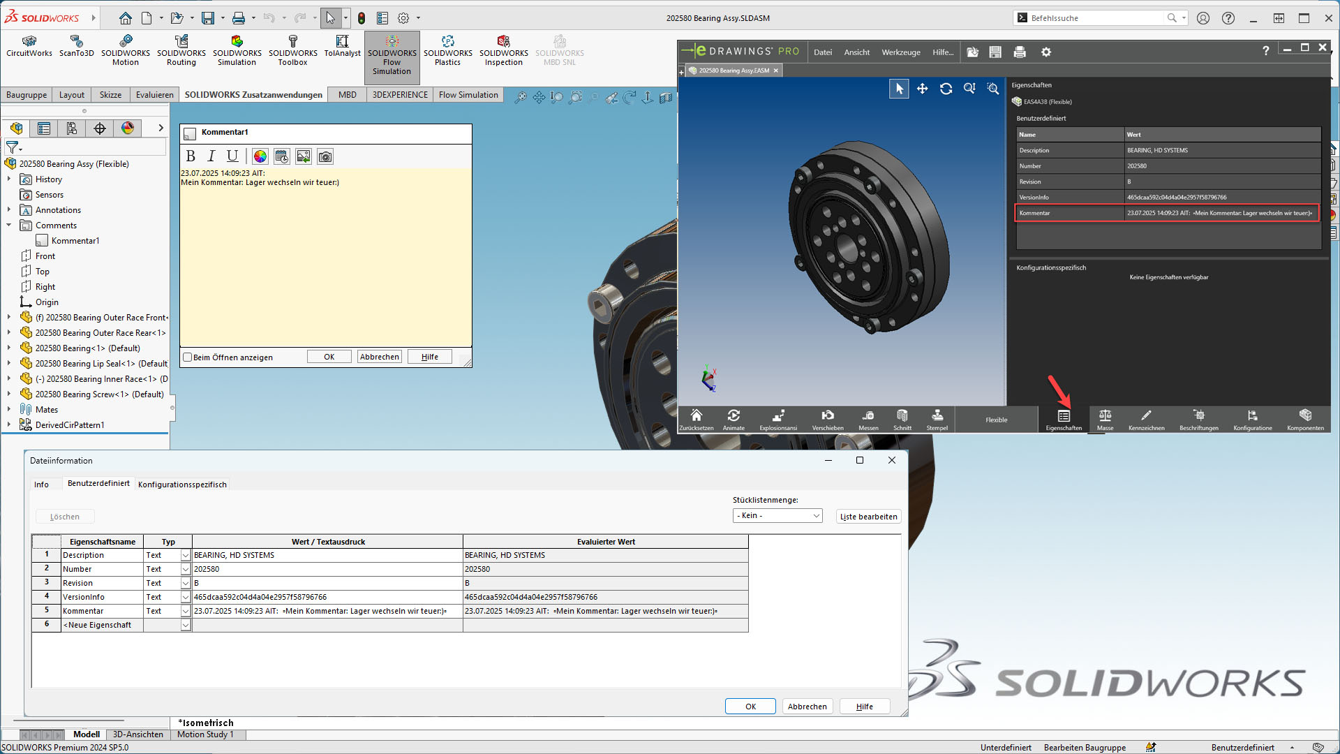Click Abbrechen in the Kommentar1 dialog

(380, 357)
